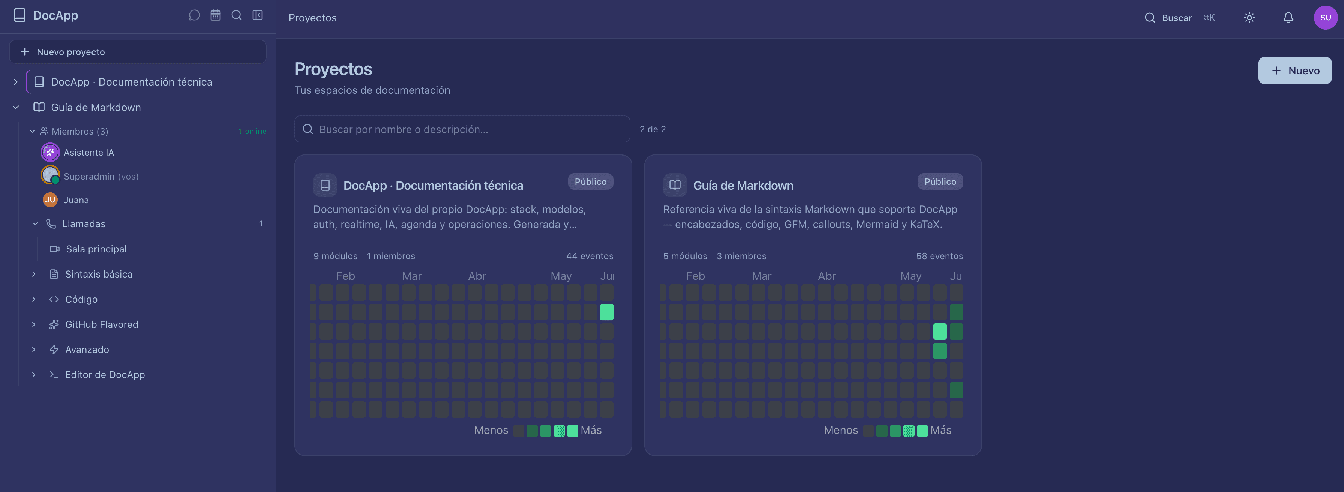Focus the Buscar por nombre o descripción field

[x=462, y=129]
